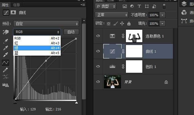Lock layer position move icon

pos(122,24)
